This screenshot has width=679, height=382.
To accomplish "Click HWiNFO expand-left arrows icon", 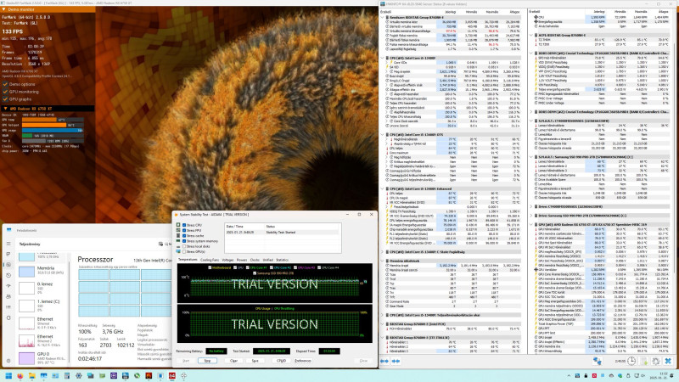I will 384,361.
